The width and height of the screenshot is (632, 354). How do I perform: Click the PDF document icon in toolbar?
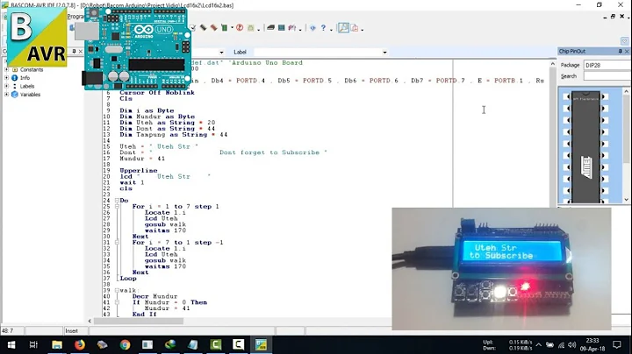point(355,28)
